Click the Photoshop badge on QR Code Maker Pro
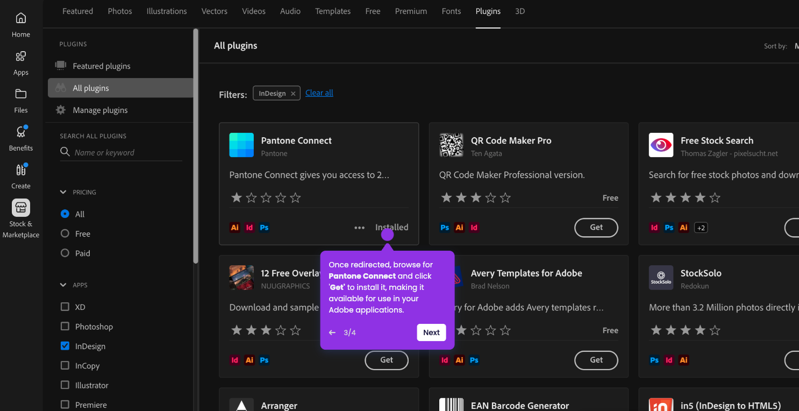799x411 pixels. point(445,228)
